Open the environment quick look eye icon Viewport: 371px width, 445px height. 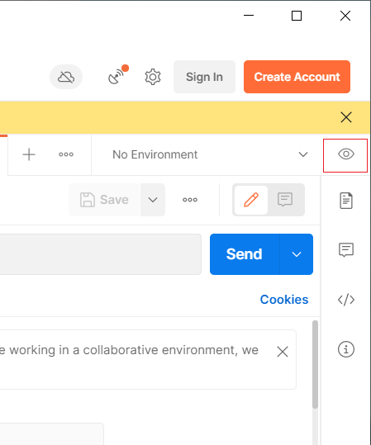pos(345,154)
